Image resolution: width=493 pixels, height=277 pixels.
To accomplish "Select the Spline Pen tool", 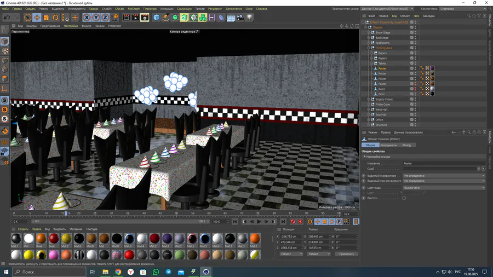I will click(x=165, y=18).
